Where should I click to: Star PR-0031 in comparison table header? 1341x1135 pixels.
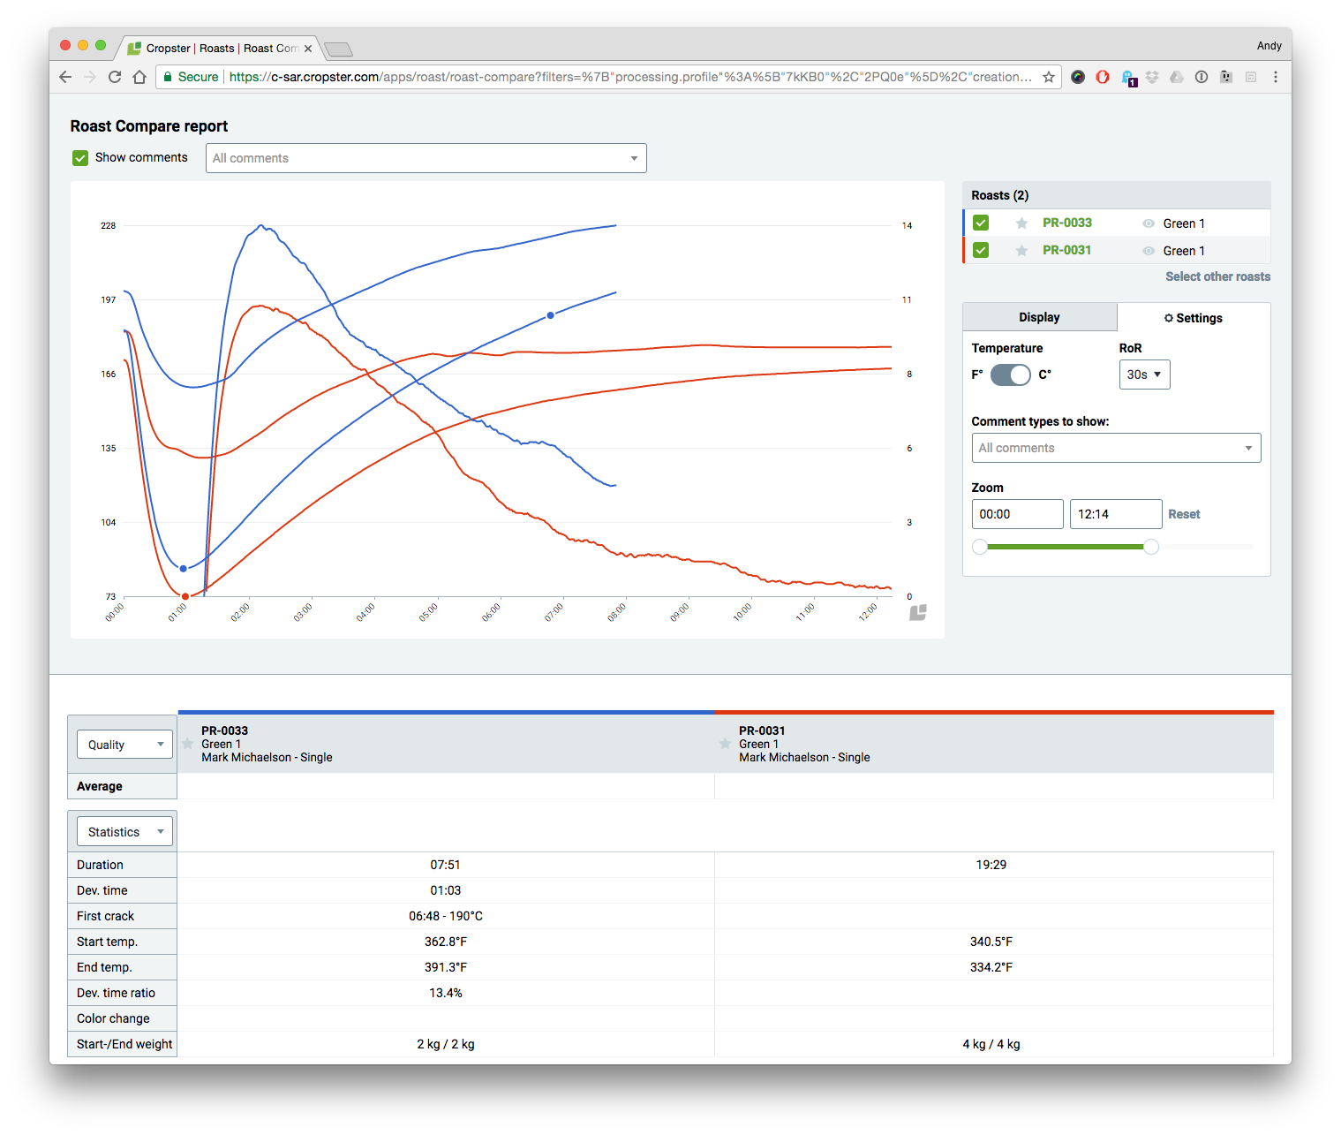click(725, 744)
